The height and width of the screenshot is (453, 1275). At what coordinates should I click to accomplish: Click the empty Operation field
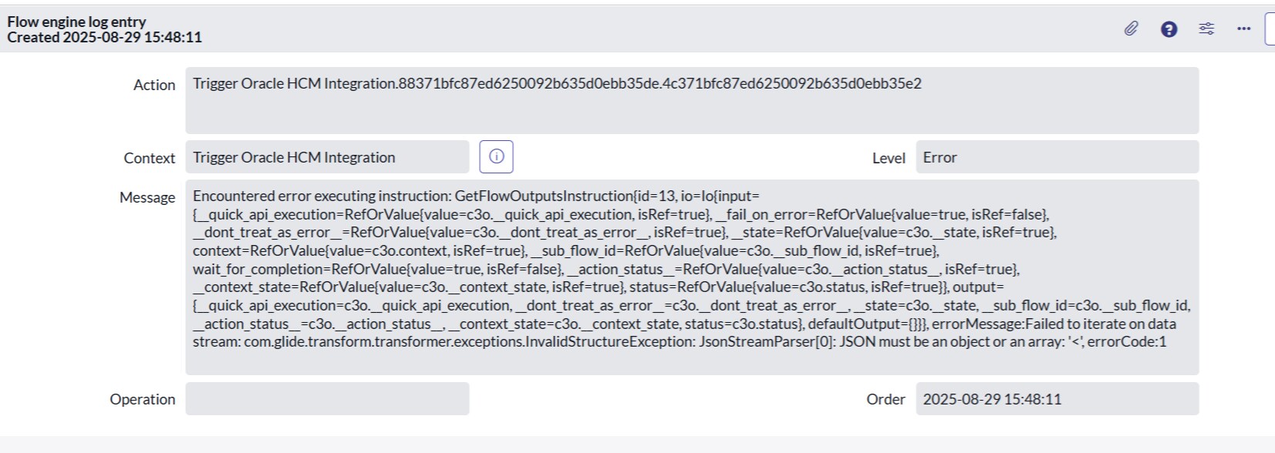[x=327, y=398]
